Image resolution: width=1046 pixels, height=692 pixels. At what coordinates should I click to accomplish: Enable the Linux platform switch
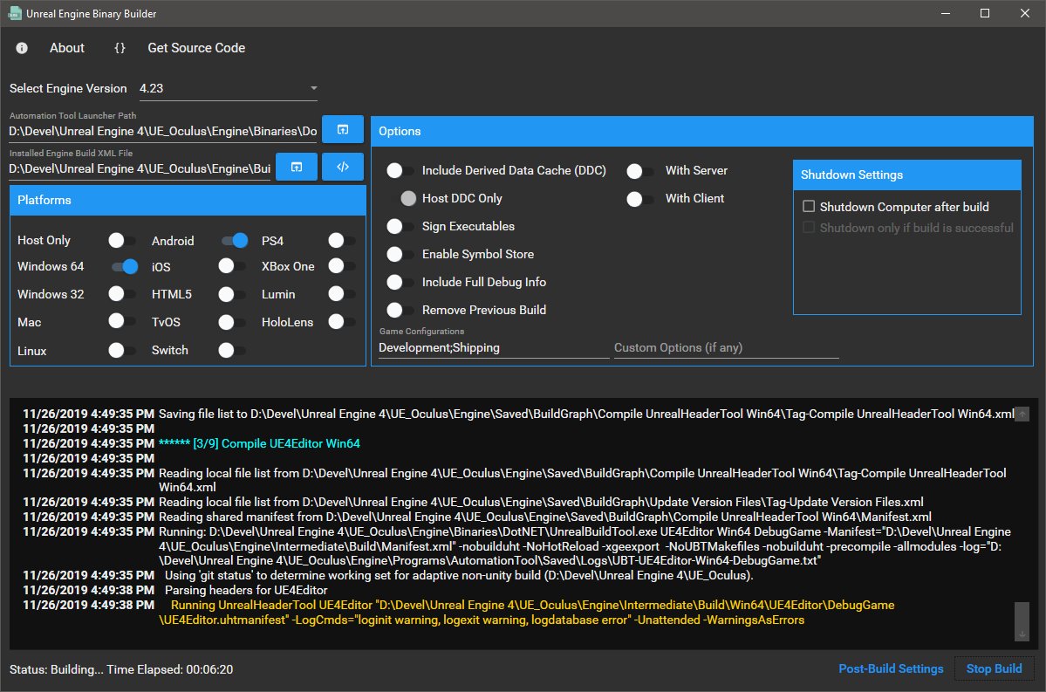(122, 350)
